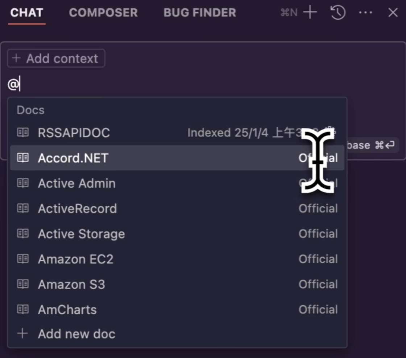
Task: Pick ActiveRecord from the docs list
Action: (78, 209)
